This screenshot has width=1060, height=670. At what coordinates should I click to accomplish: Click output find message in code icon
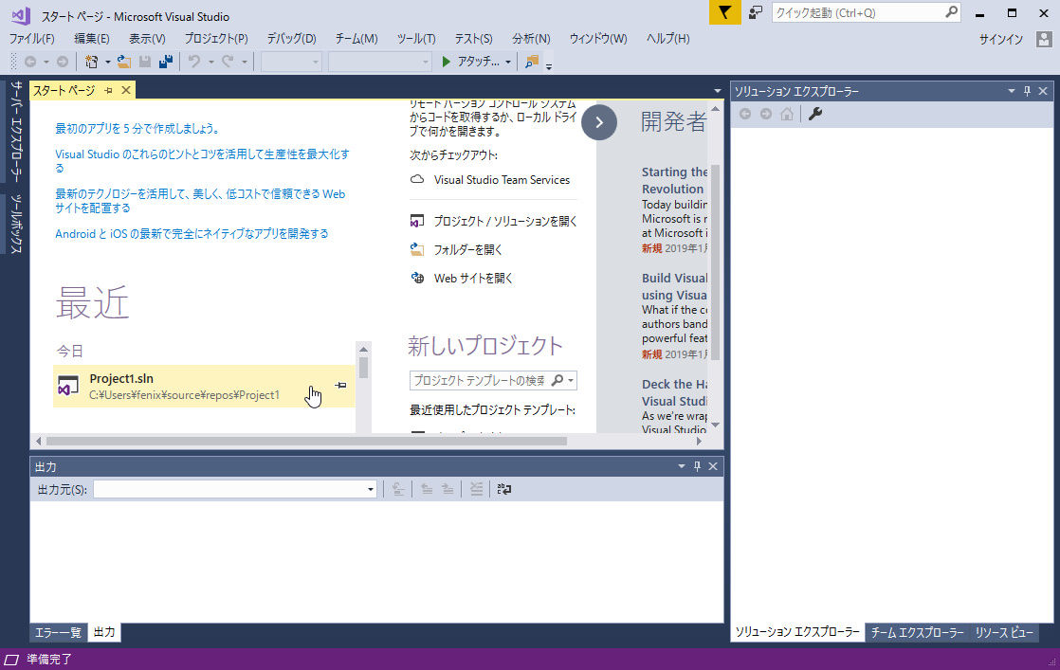point(398,489)
